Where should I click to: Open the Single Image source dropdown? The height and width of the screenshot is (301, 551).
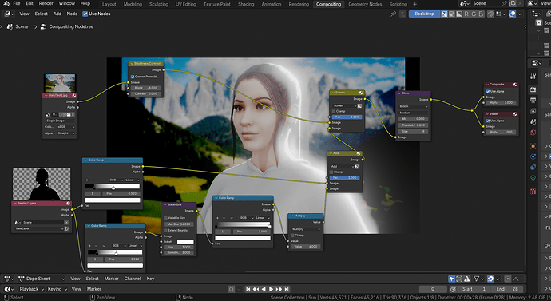(60, 121)
